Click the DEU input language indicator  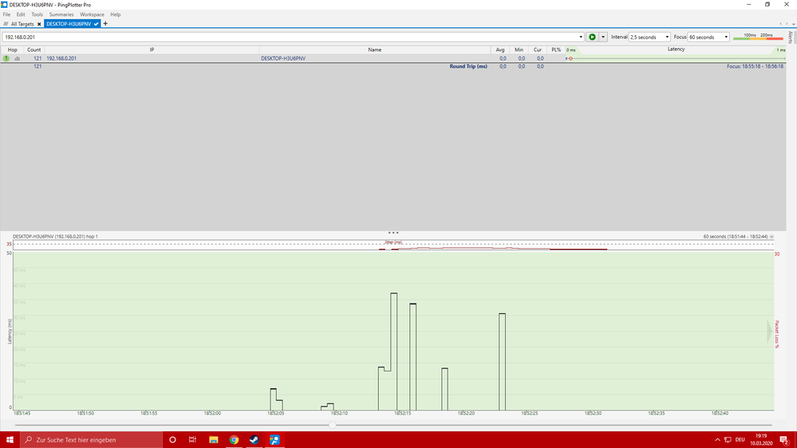pyautogui.click(x=740, y=440)
